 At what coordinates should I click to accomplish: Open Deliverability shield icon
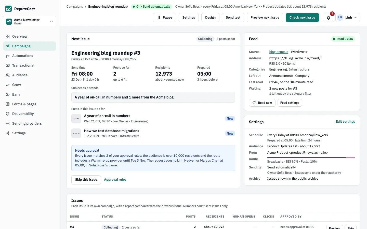tap(8, 114)
